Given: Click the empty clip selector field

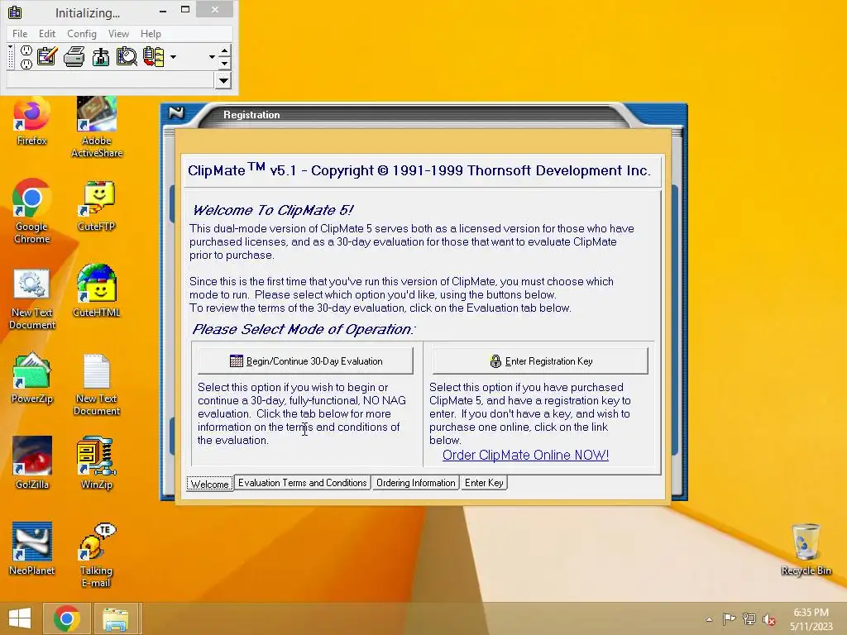Looking at the screenshot, I should (110, 81).
